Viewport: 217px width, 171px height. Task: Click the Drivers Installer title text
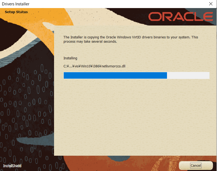tap(16, 4)
